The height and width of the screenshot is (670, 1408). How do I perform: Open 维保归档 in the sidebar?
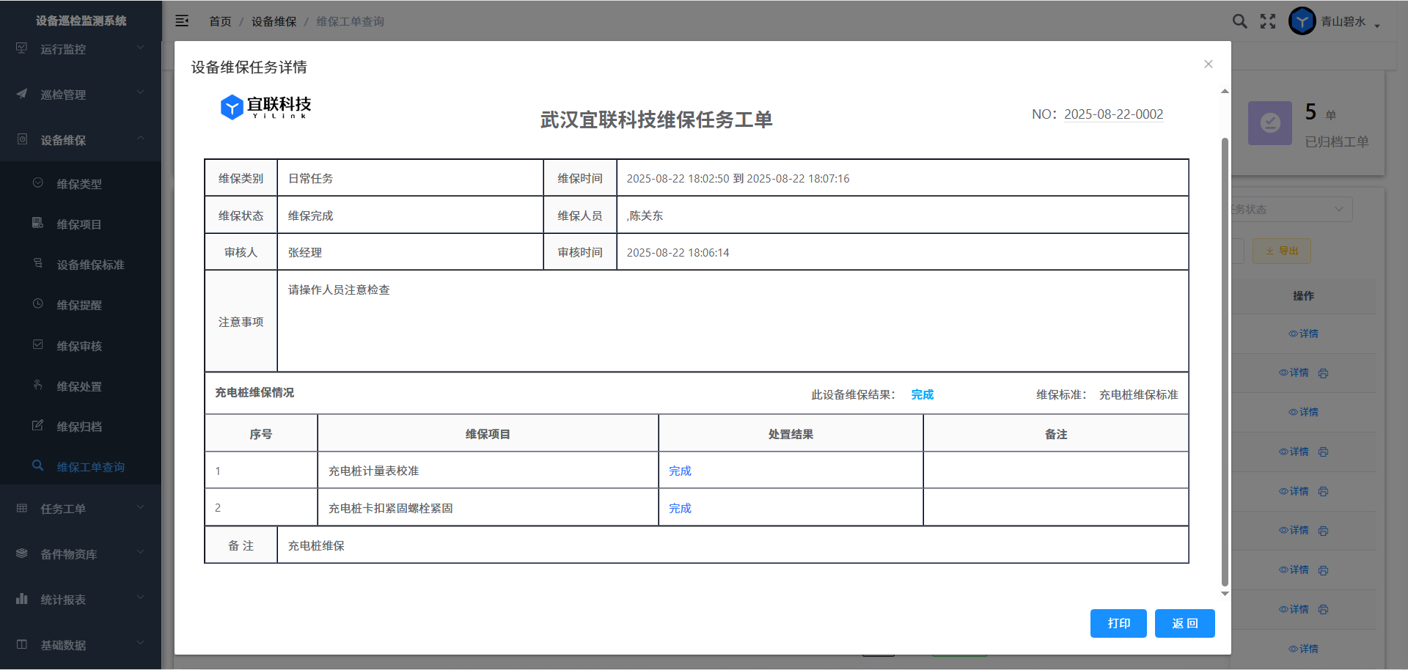(79, 427)
